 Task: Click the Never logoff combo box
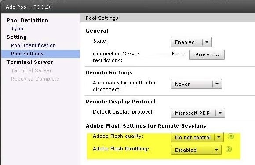(197, 84)
